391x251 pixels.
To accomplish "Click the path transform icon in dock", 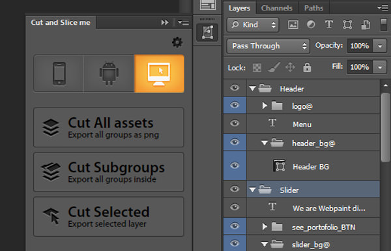I will click(207, 32).
